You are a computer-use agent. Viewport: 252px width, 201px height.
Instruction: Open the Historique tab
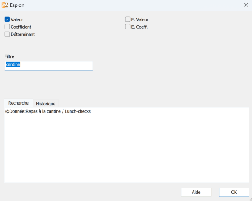click(x=45, y=104)
